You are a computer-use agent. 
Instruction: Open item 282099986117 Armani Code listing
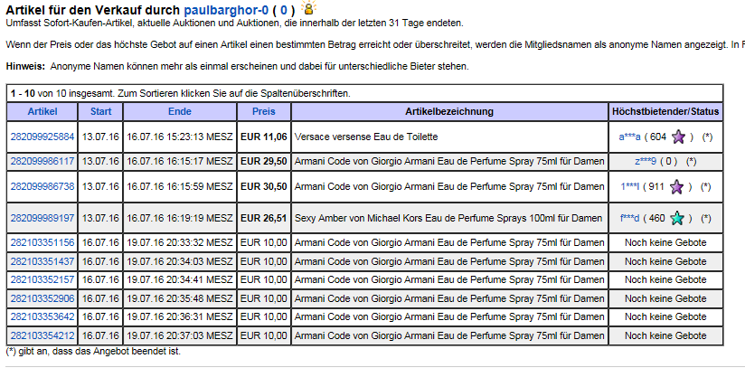[x=42, y=161]
